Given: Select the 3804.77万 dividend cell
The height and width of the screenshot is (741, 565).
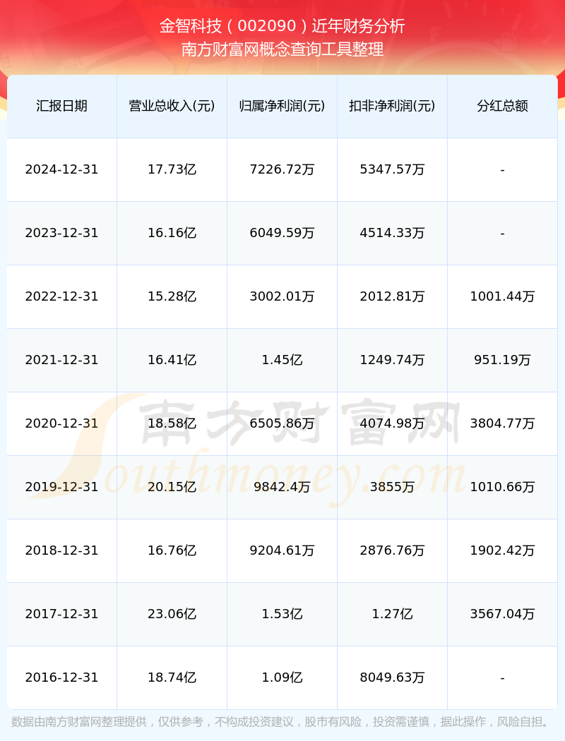Looking at the screenshot, I should pos(503,423).
